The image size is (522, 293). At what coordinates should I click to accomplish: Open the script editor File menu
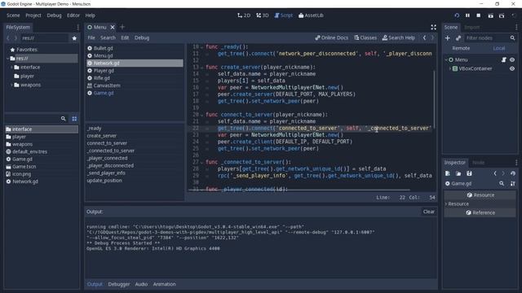[x=91, y=38]
